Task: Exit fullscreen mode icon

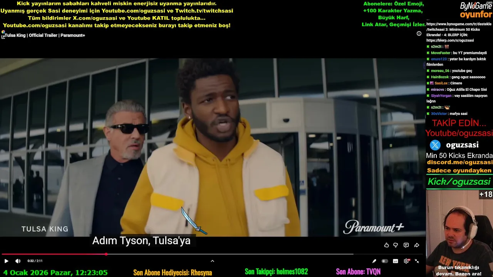Action: [x=417, y=261]
